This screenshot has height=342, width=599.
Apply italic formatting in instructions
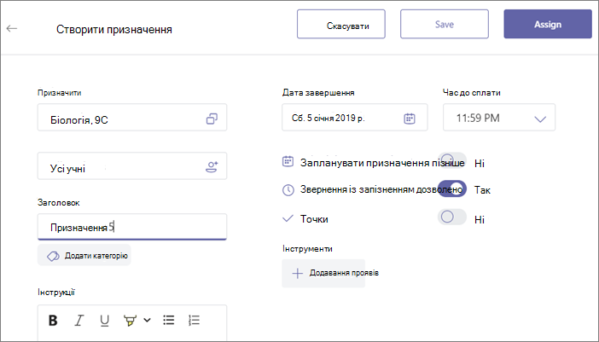pos(79,320)
